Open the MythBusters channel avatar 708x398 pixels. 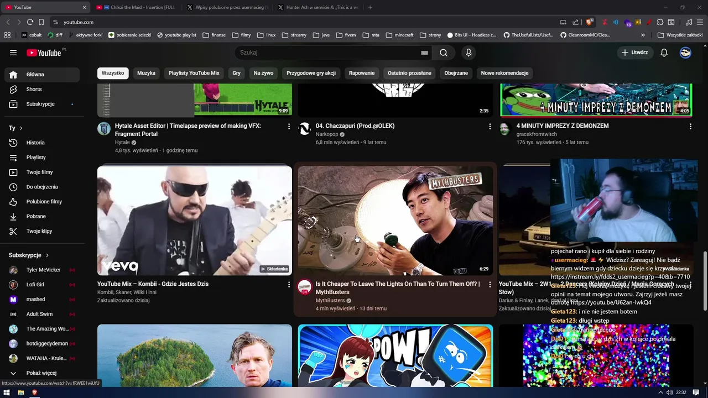pos(304,287)
